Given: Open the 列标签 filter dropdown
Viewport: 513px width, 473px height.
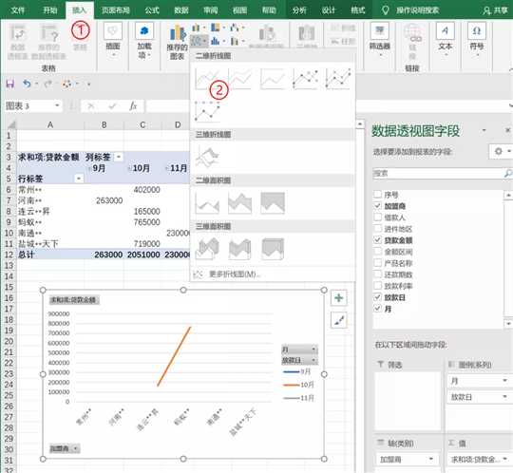Looking at the screenshot, I should [119, 157].
